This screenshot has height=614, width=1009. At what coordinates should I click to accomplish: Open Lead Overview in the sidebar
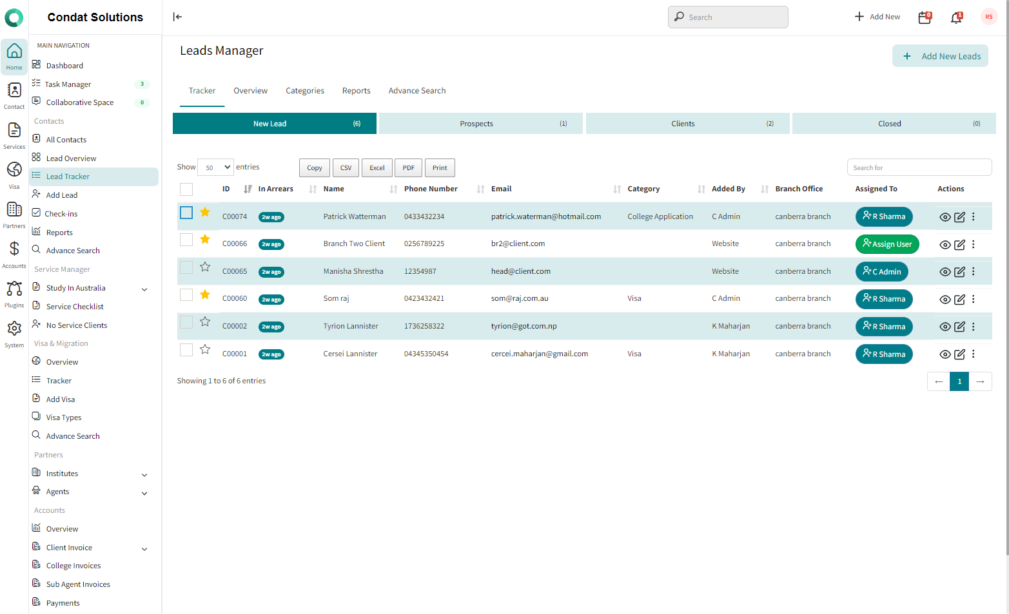pyautogui.click(x=71, y=158)
